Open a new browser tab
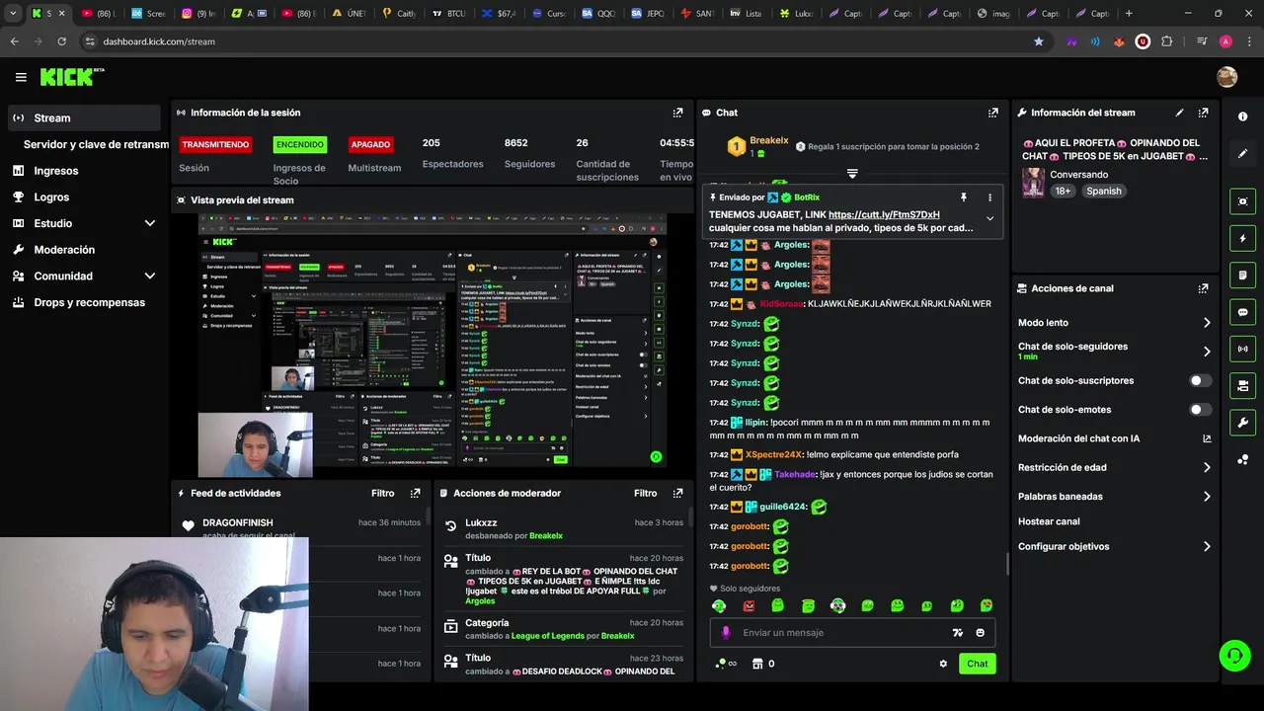The width and height of the screenshot is (1264, 711). click(x=1129, y=14)
